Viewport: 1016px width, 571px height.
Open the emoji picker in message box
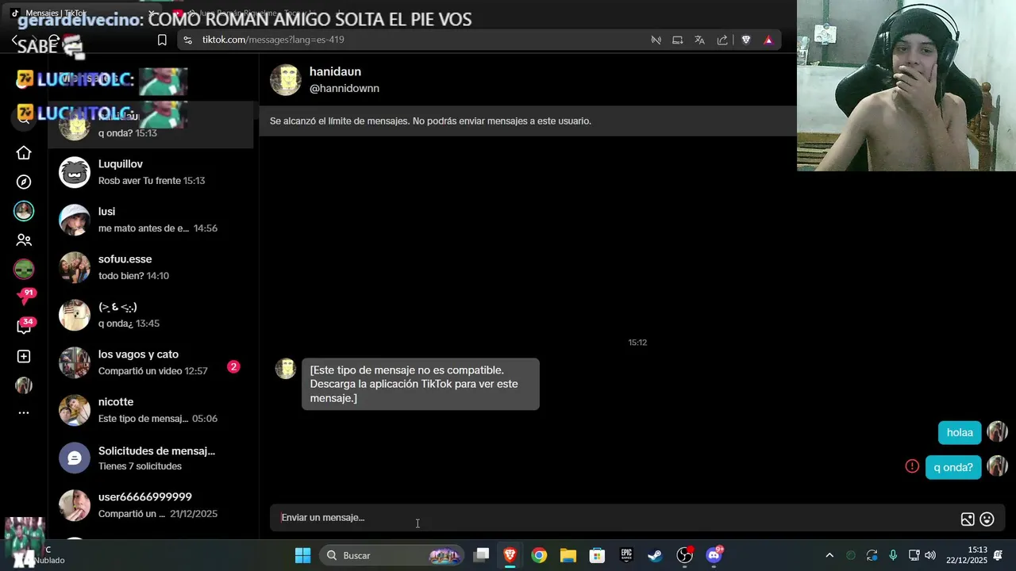click(x=987, y=519)
